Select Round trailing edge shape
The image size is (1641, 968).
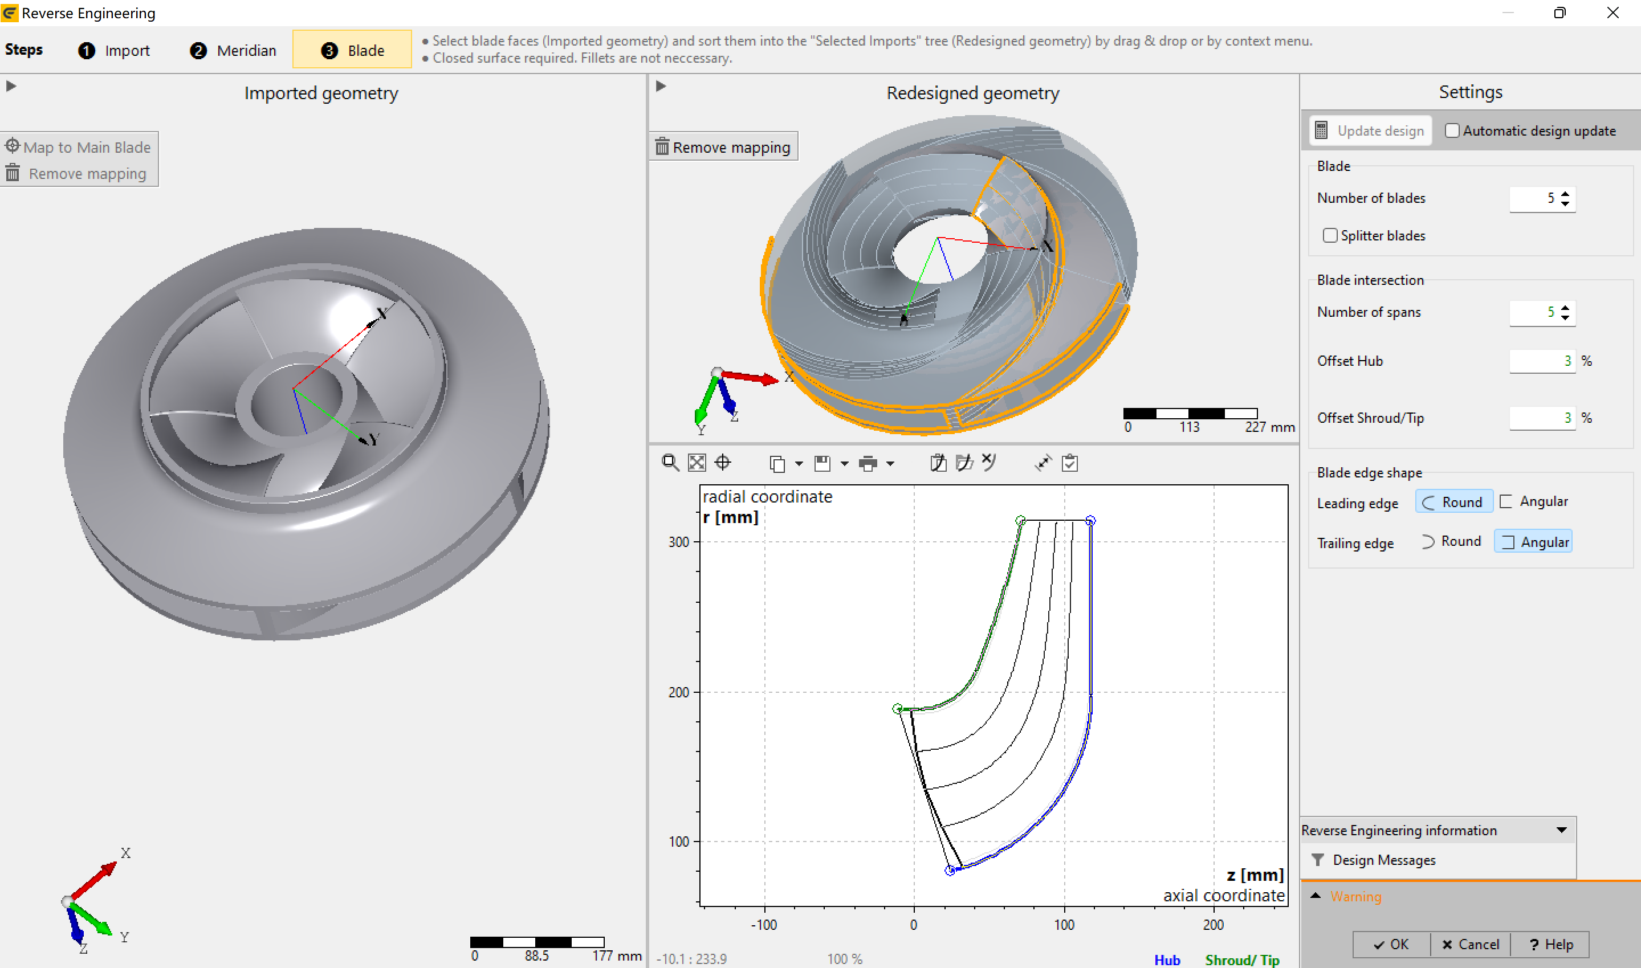pos(1451,541)
